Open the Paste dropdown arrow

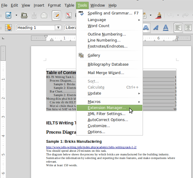(x=150, y=15)
